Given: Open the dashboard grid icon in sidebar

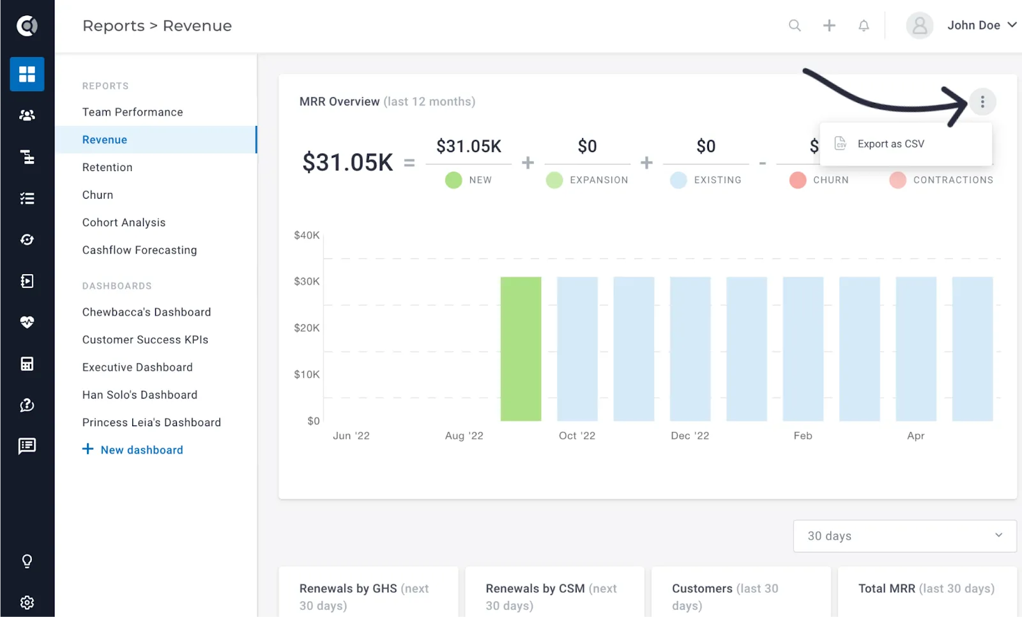Looking at the screenshot, I should pos(27,74).
